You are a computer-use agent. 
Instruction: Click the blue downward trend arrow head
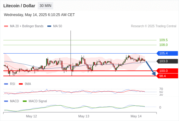[x=154, y=74]
